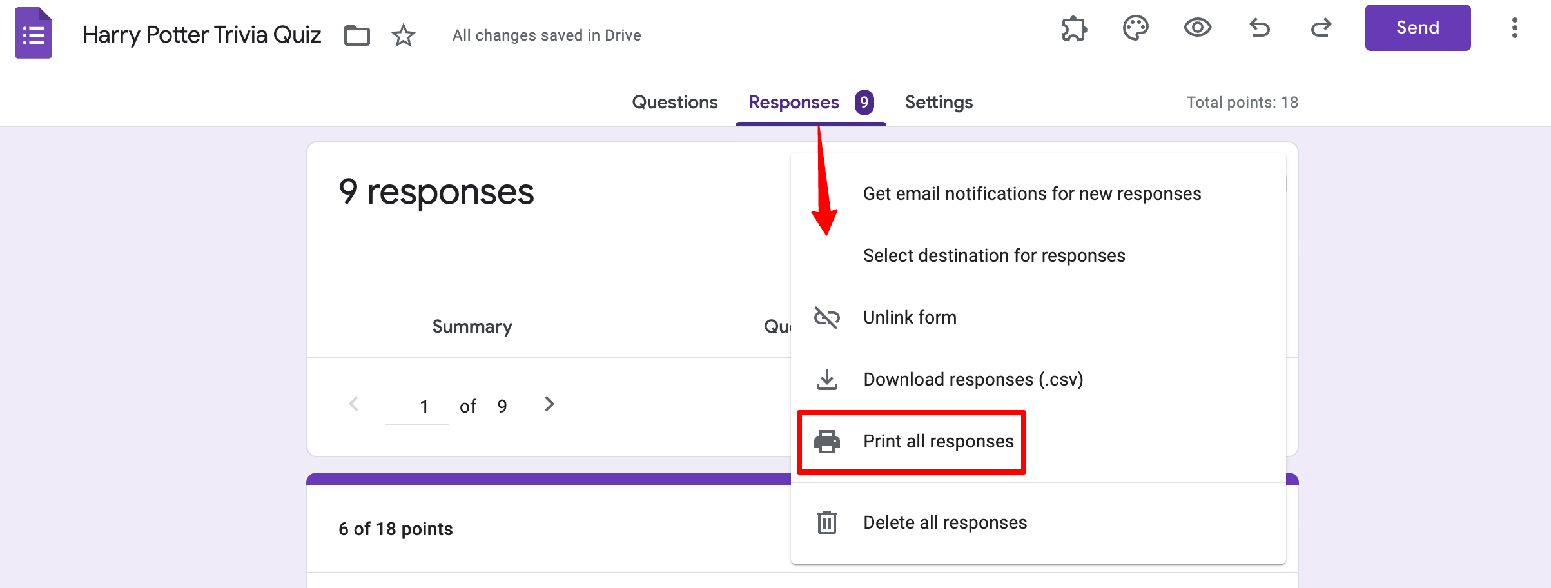Open the add-ons puzzle icon
The height and width of the screenshot is (588, 1551).
pos(1074,28)
